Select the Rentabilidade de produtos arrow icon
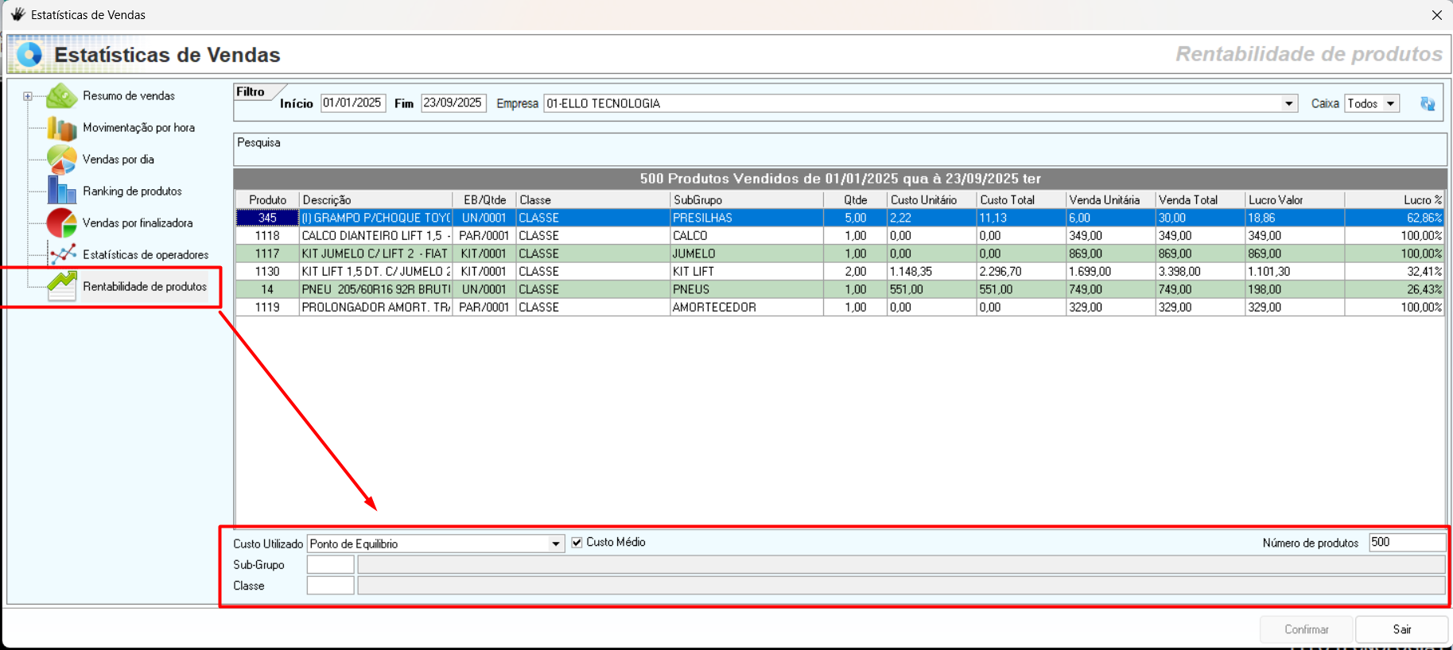 point(61,286)
